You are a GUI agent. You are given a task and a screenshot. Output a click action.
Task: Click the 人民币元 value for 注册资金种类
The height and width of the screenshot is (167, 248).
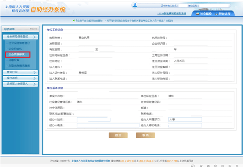179,61
